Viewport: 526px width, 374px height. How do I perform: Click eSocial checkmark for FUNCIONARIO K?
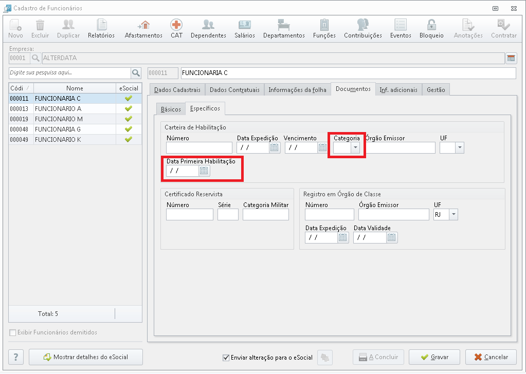pos(129,139)
